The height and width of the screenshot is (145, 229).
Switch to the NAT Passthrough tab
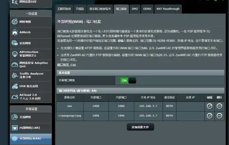point(168,9)
